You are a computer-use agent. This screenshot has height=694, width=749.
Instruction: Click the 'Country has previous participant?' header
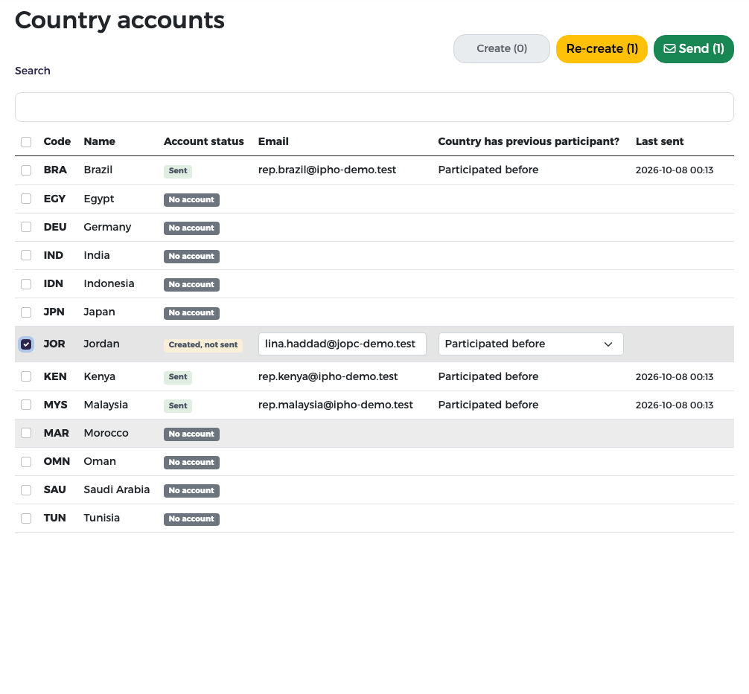pos(529,141)
